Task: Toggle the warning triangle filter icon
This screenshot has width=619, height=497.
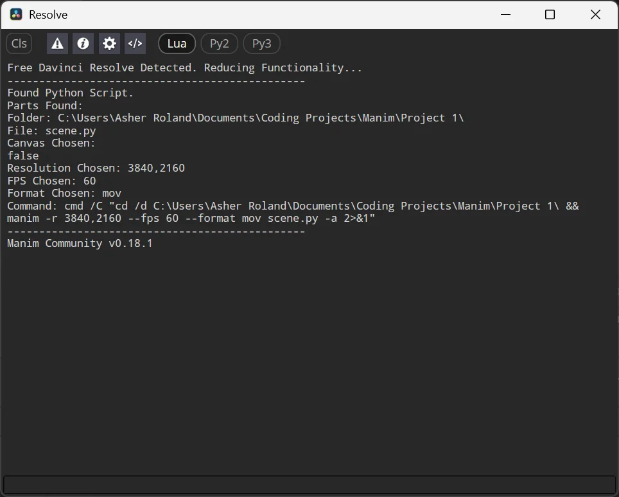Action: click(x=57, y=44)
